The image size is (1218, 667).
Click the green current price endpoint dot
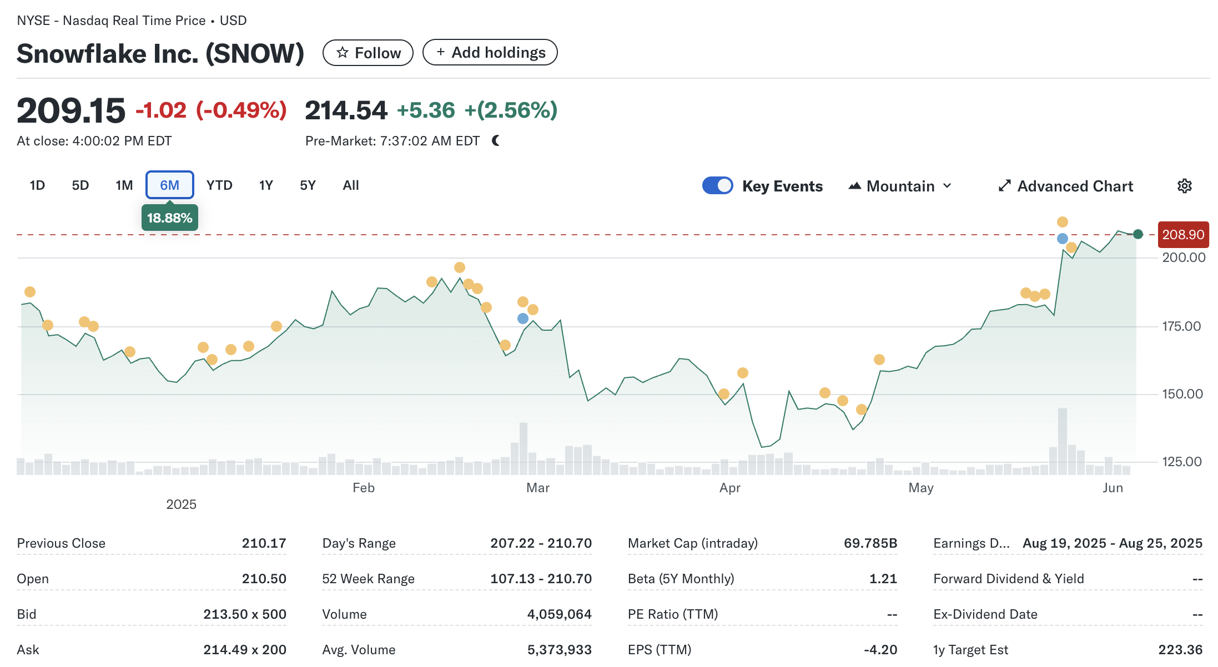point(1138,234)
